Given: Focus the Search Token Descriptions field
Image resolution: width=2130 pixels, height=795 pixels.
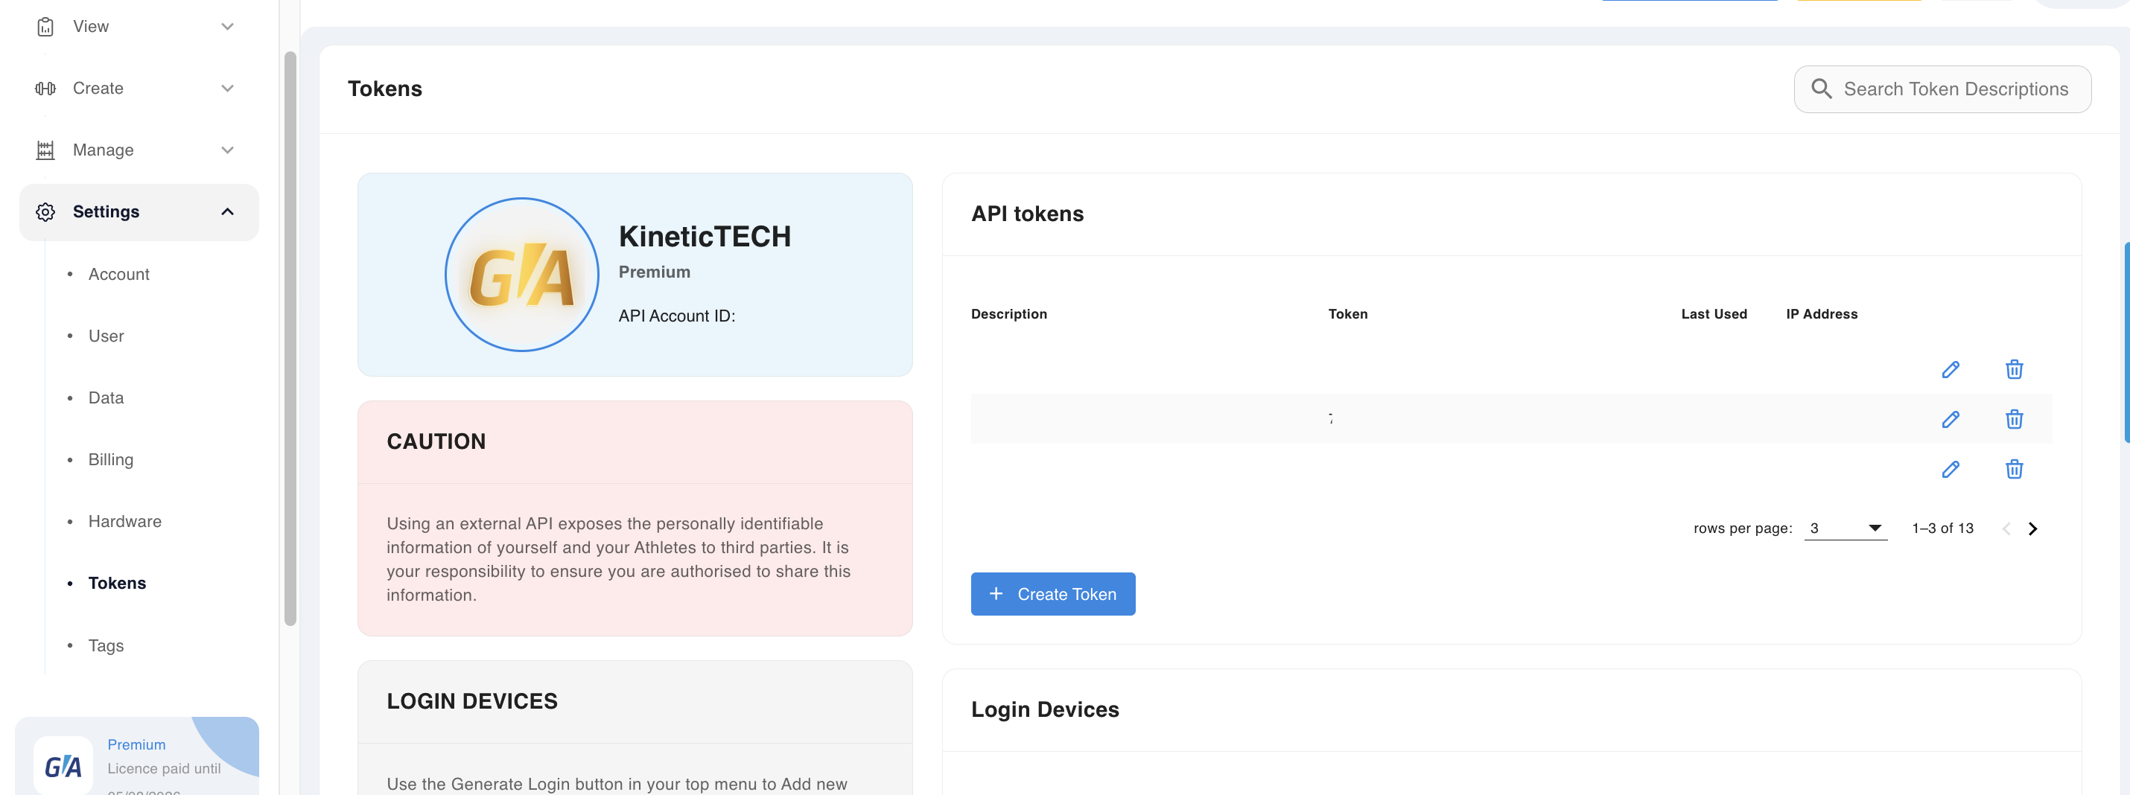Looking at the screenshot, I should (1942, 89).
